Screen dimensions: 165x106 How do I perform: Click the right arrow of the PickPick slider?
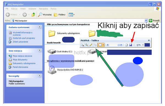pos(121,45)
